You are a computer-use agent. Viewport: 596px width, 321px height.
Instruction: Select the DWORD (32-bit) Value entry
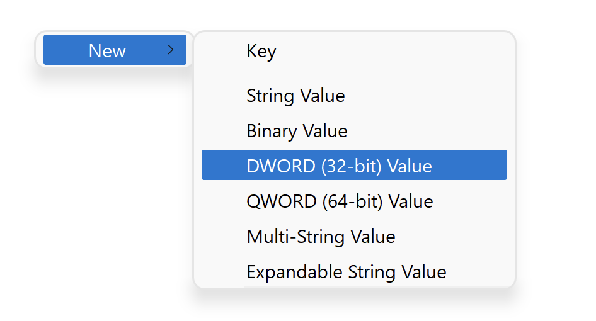click(x=339, y=166)
